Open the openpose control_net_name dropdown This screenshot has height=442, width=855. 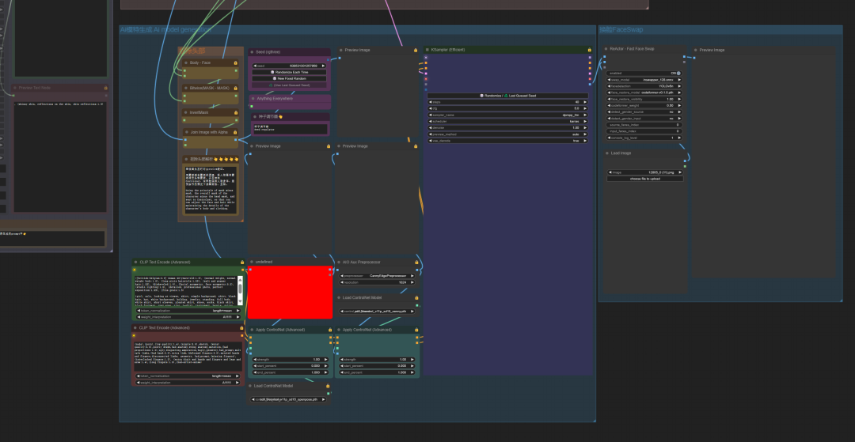click(x=290, y=399)
